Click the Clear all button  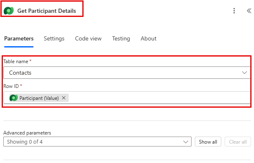click(238, 142)
